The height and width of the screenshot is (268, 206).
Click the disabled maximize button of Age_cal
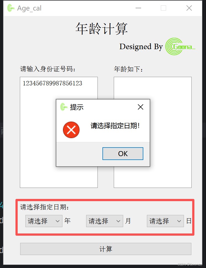(163, 8)
